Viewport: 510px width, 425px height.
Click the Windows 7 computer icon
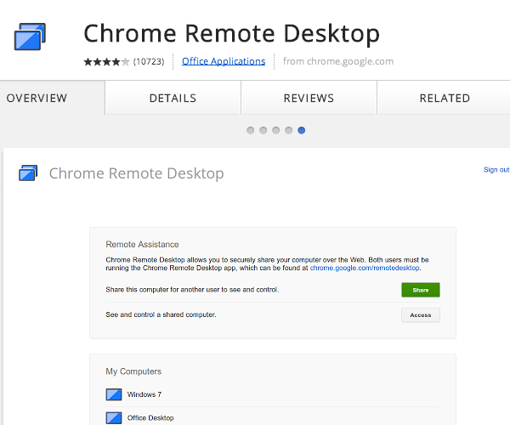pos(114,394)
